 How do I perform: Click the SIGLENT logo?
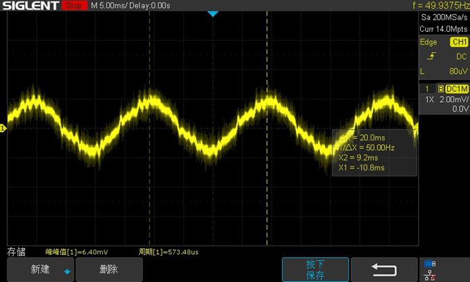(x=30, y=6)
